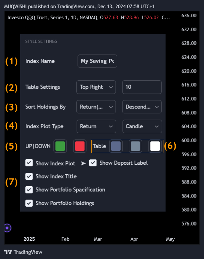The width and height of the screenshot is (204, 259).
Task: Click the STYLE SETTINGS heading
Action: (x=41, y=41)
